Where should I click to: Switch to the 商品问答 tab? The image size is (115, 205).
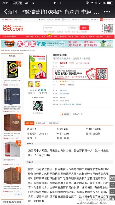click(x=54, y=123)
